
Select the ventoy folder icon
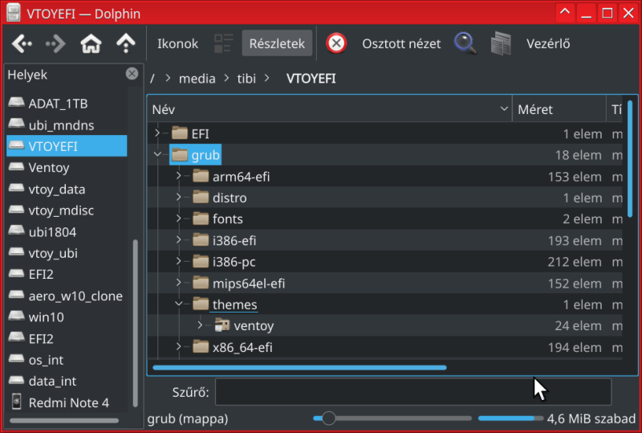coord(222,325)
